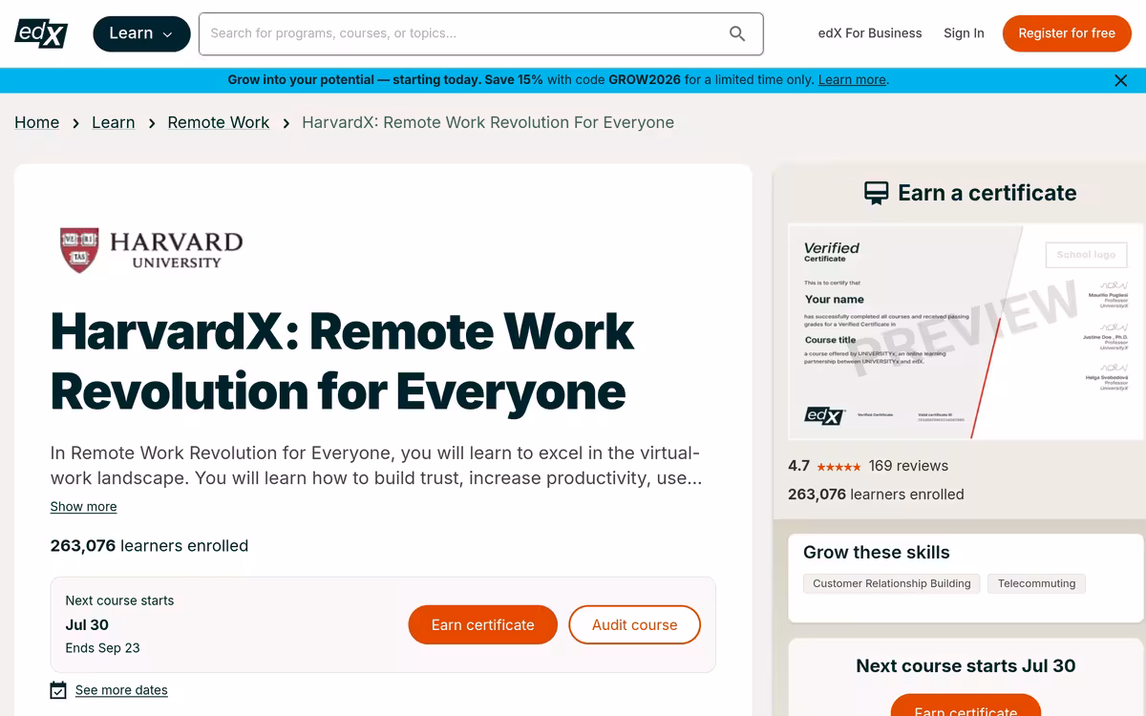Click the Harvard University logo
1146x716 pixels.
(x=151, y=249)
